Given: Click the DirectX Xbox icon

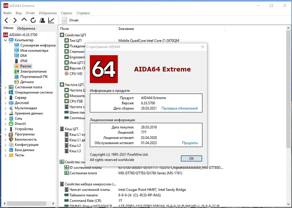Looking at the screenshot, I should tap(11, 123).
